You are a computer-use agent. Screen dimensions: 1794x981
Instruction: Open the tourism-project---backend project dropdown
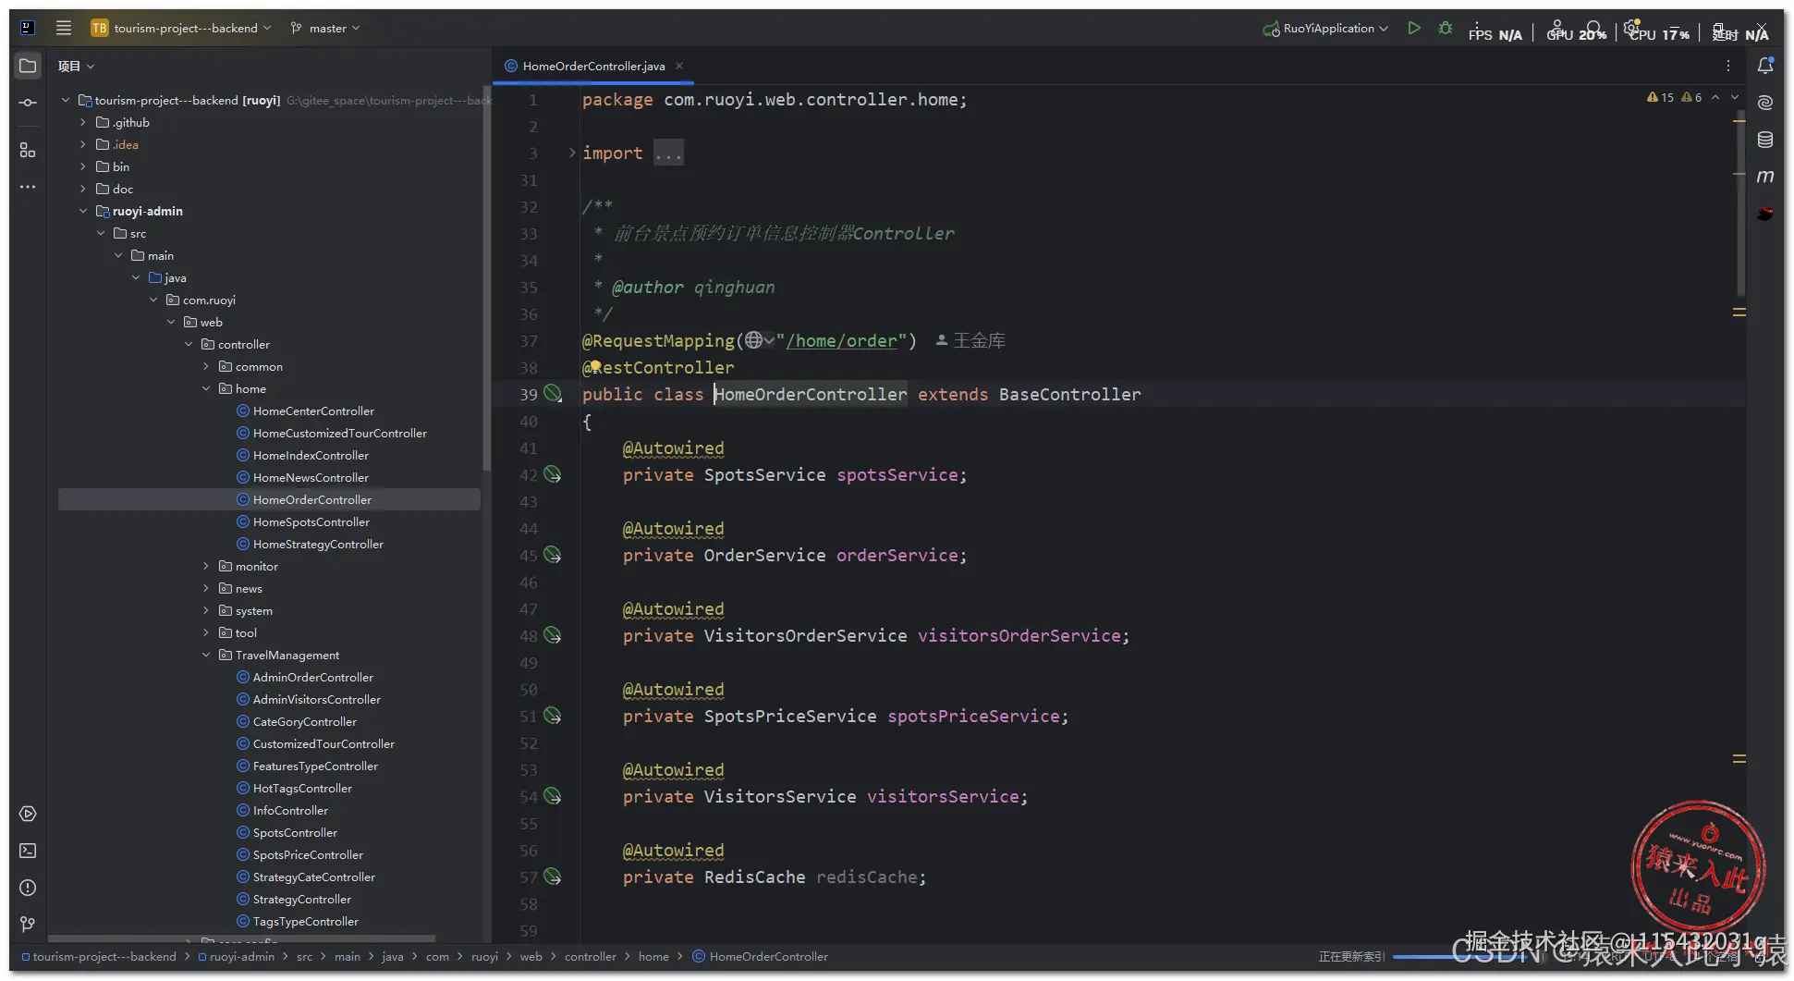181,28
